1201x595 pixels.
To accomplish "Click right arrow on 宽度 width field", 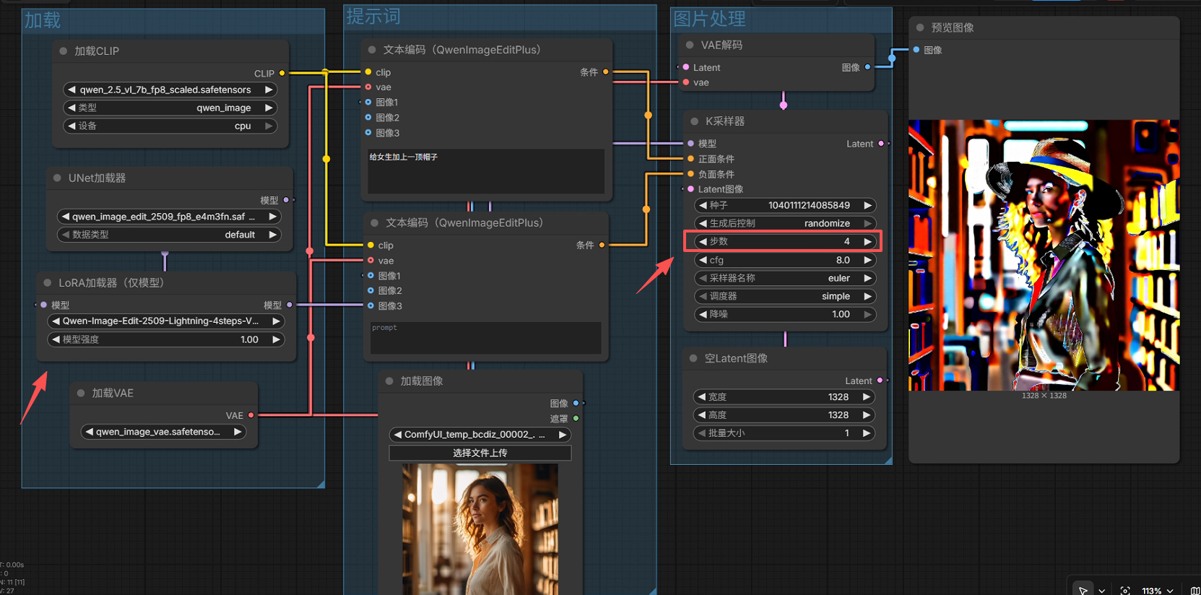I will (x=867, y=397).
